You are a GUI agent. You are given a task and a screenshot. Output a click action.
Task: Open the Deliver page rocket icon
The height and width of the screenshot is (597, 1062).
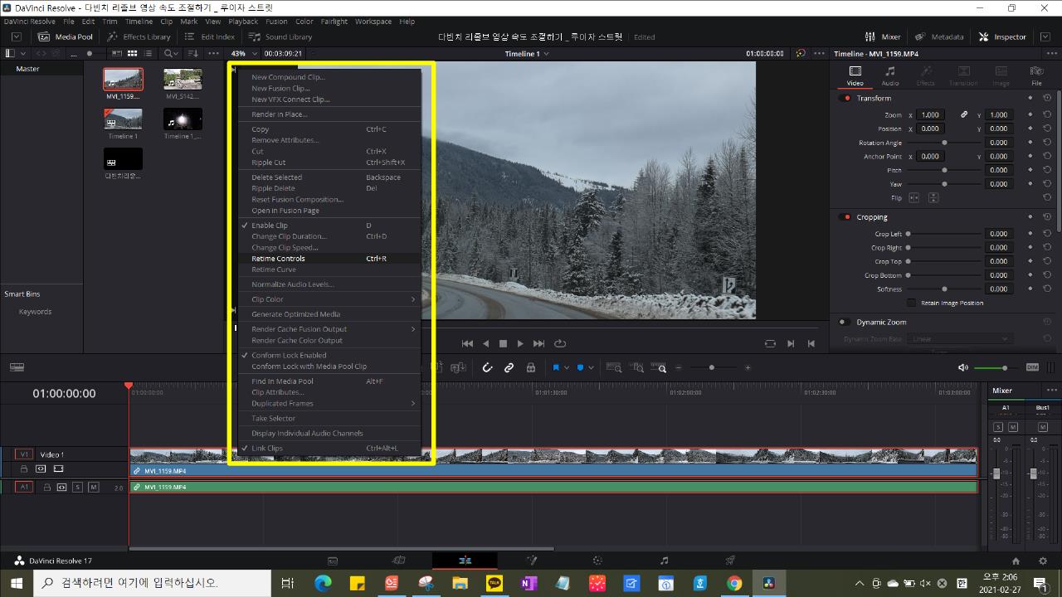tap(730, 561)
